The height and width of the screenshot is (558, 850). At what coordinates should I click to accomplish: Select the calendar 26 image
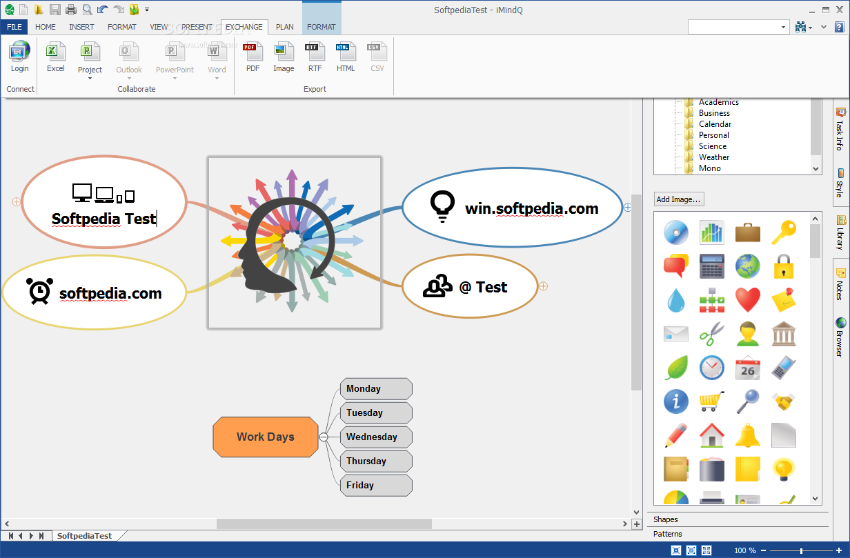pos(748,368)
